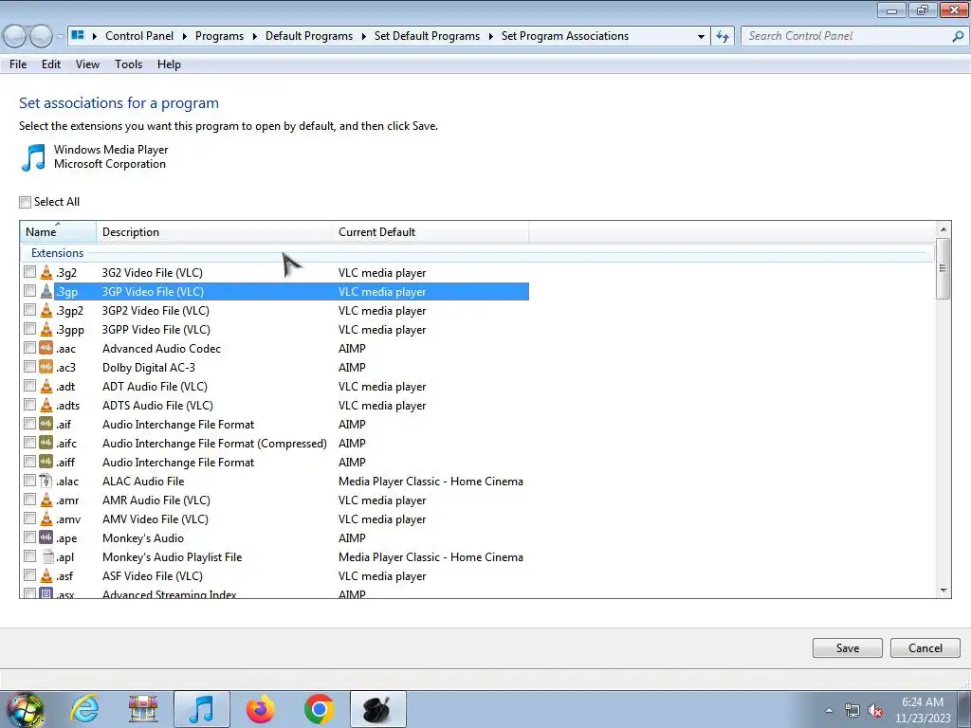The image size is (971, 728).
Task: Click the AIMP icon beside .aifc
Action: coord(46,443)
